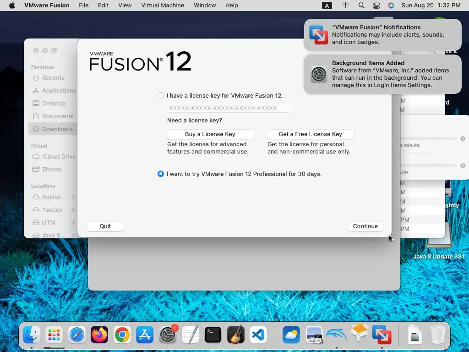Viewport: 469px width, 352px height.
Task: Open the App Store Dock icon
Action: tap(145, 334)
